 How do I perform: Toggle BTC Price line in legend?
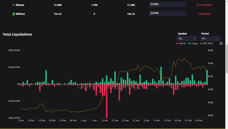207,43
